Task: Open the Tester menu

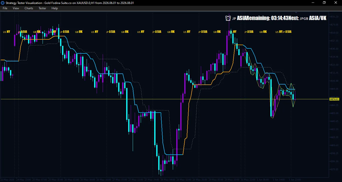Action: point(42,8)
